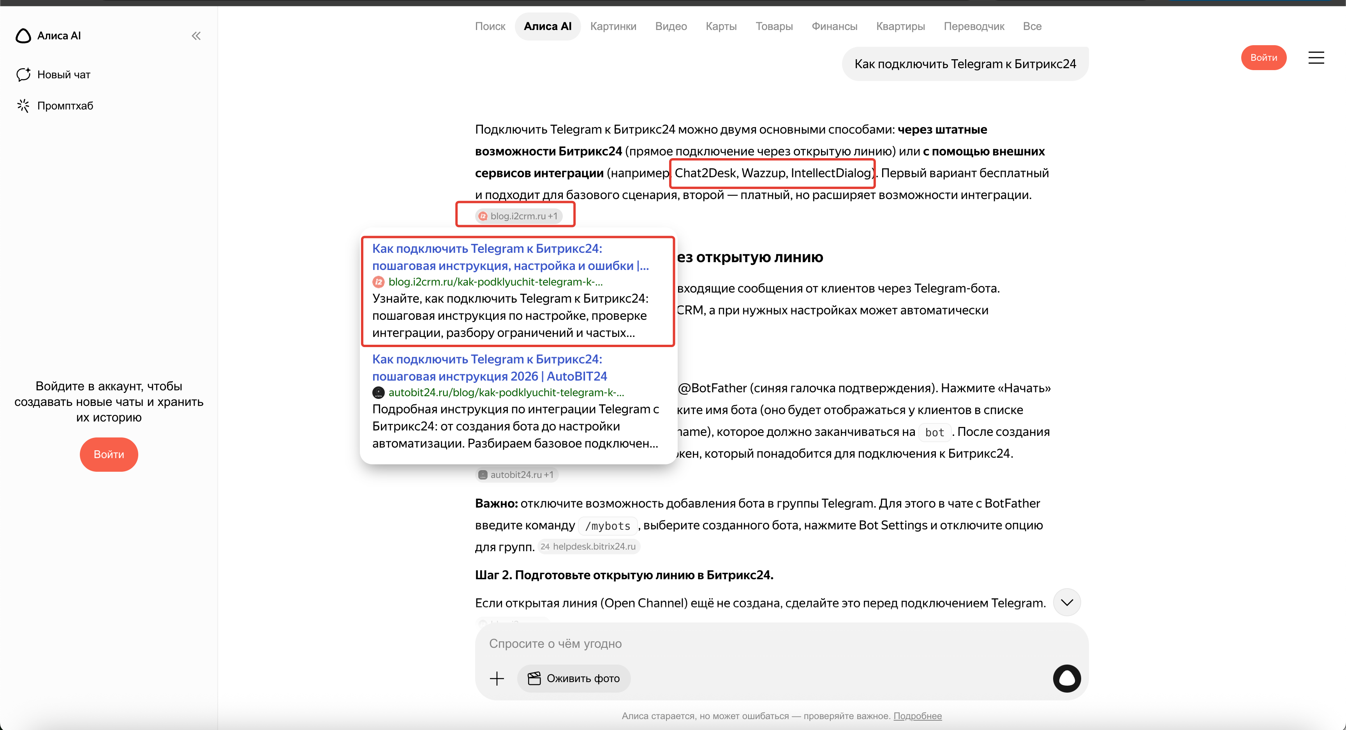Screen dimensions: 1346x730
Task: Open Промптхаб in the sidebar
Action: tap(55, 106)
